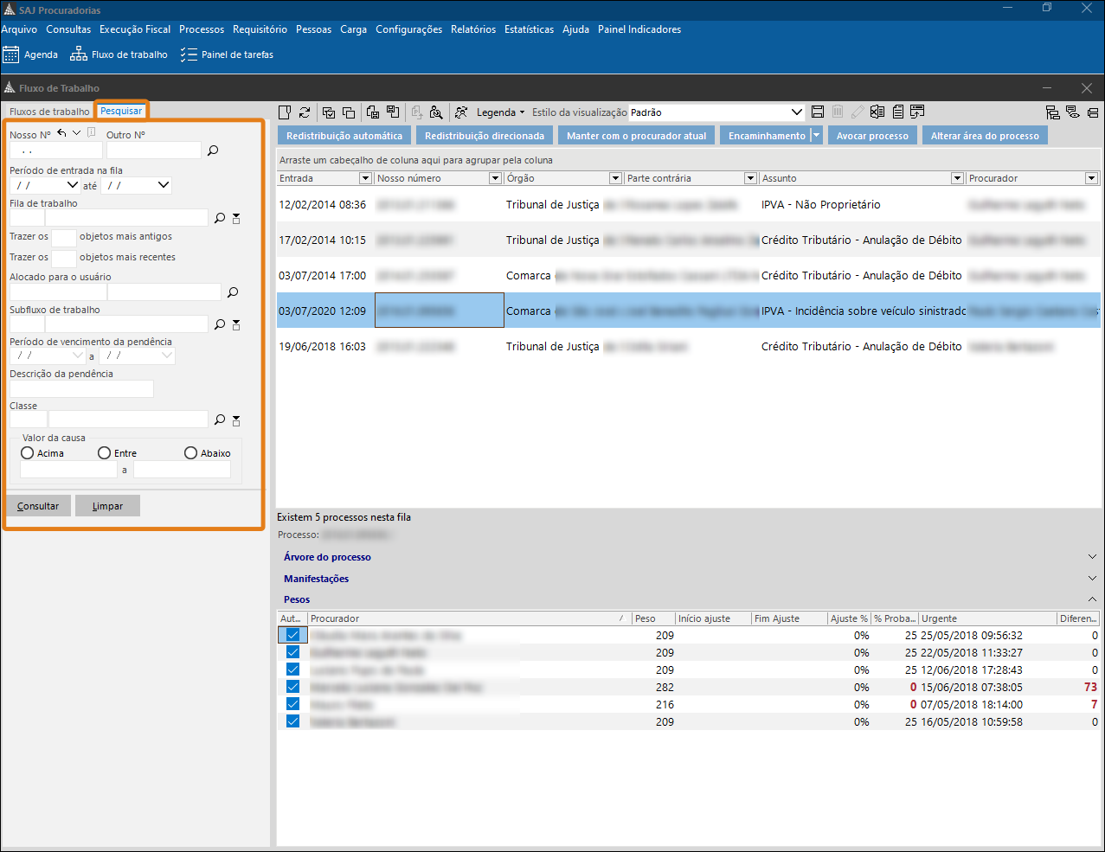Open the Execução Fiscal menu
Image resolution: width=1105 pixels, height=852 pixels.
pos(135,29)
